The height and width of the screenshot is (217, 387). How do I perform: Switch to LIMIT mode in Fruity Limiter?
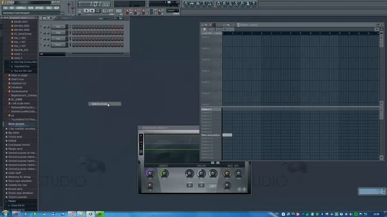click(212, 186)
